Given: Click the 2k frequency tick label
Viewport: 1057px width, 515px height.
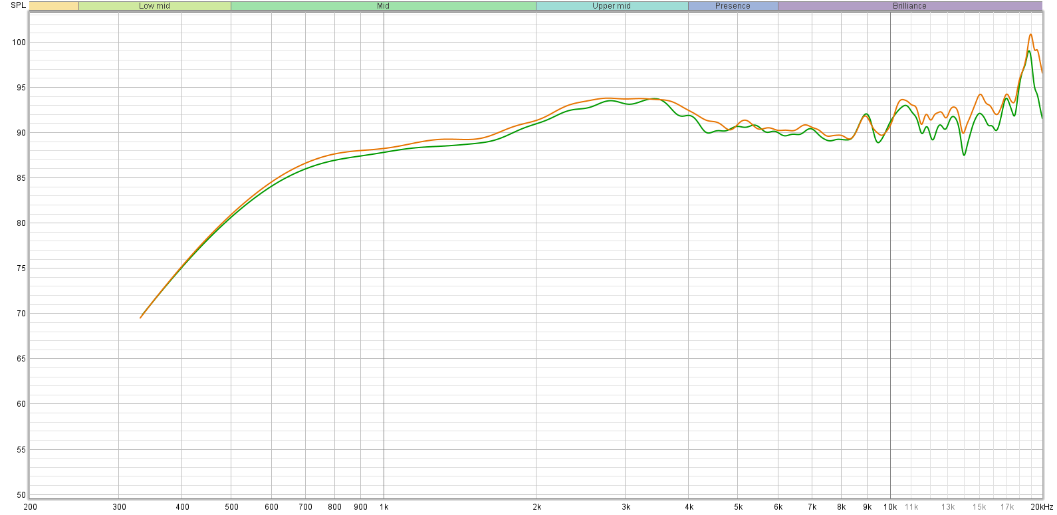Looking at the screenshot, I should pyautogui.click(x=536, y=507).
